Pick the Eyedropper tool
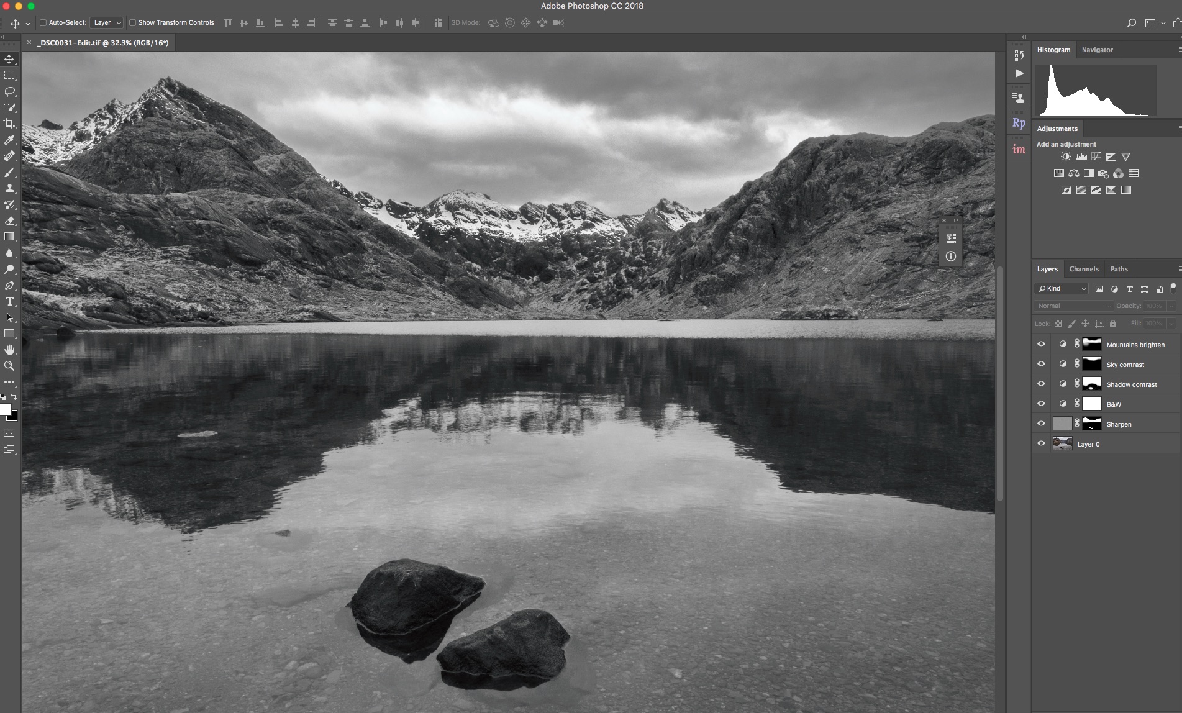 click(9, 140)
